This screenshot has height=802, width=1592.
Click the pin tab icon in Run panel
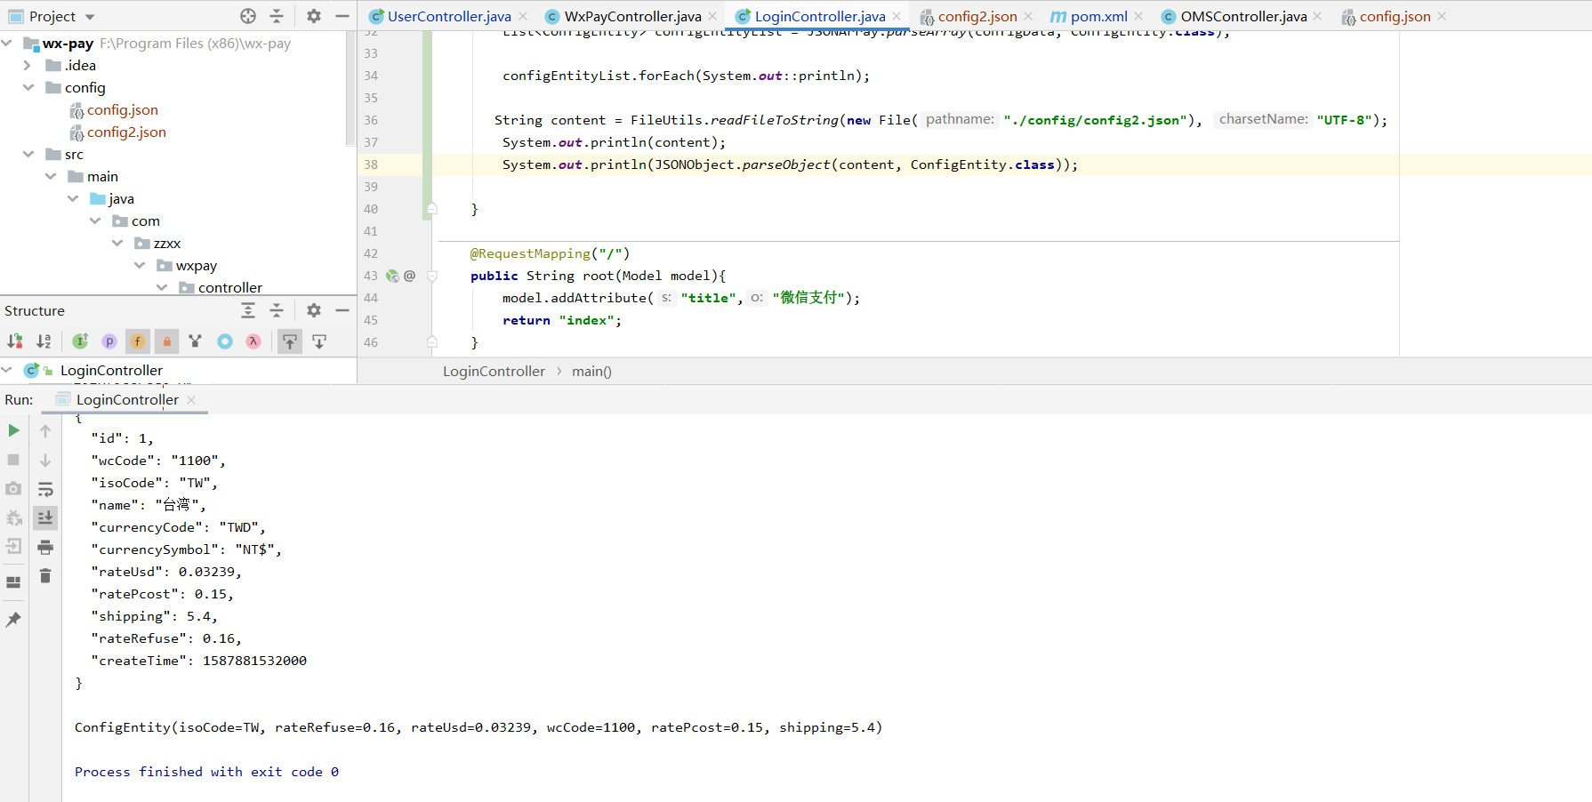click(13, 620)
